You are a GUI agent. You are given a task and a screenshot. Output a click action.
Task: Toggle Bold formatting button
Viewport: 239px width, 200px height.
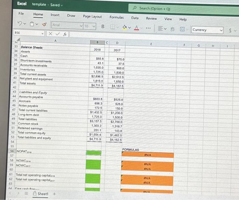tap(103, 26)
